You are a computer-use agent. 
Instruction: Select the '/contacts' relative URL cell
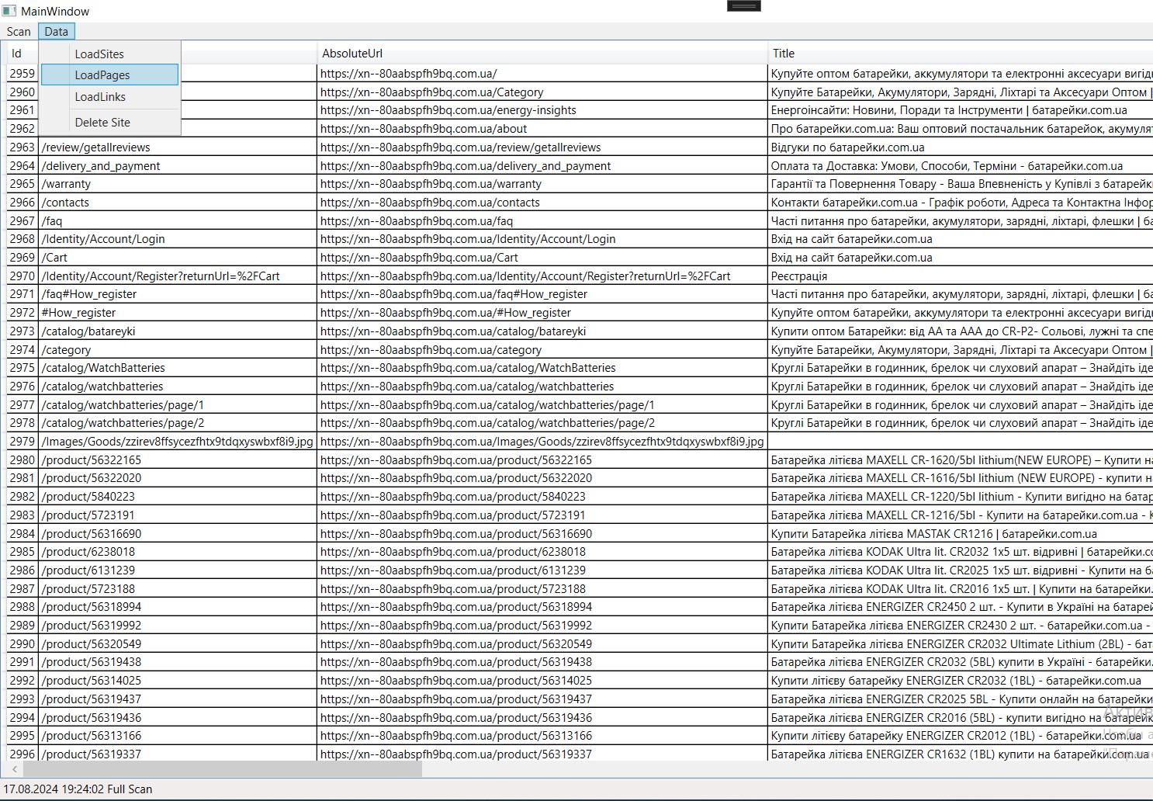pyautogui.click(x=178, y=203)
